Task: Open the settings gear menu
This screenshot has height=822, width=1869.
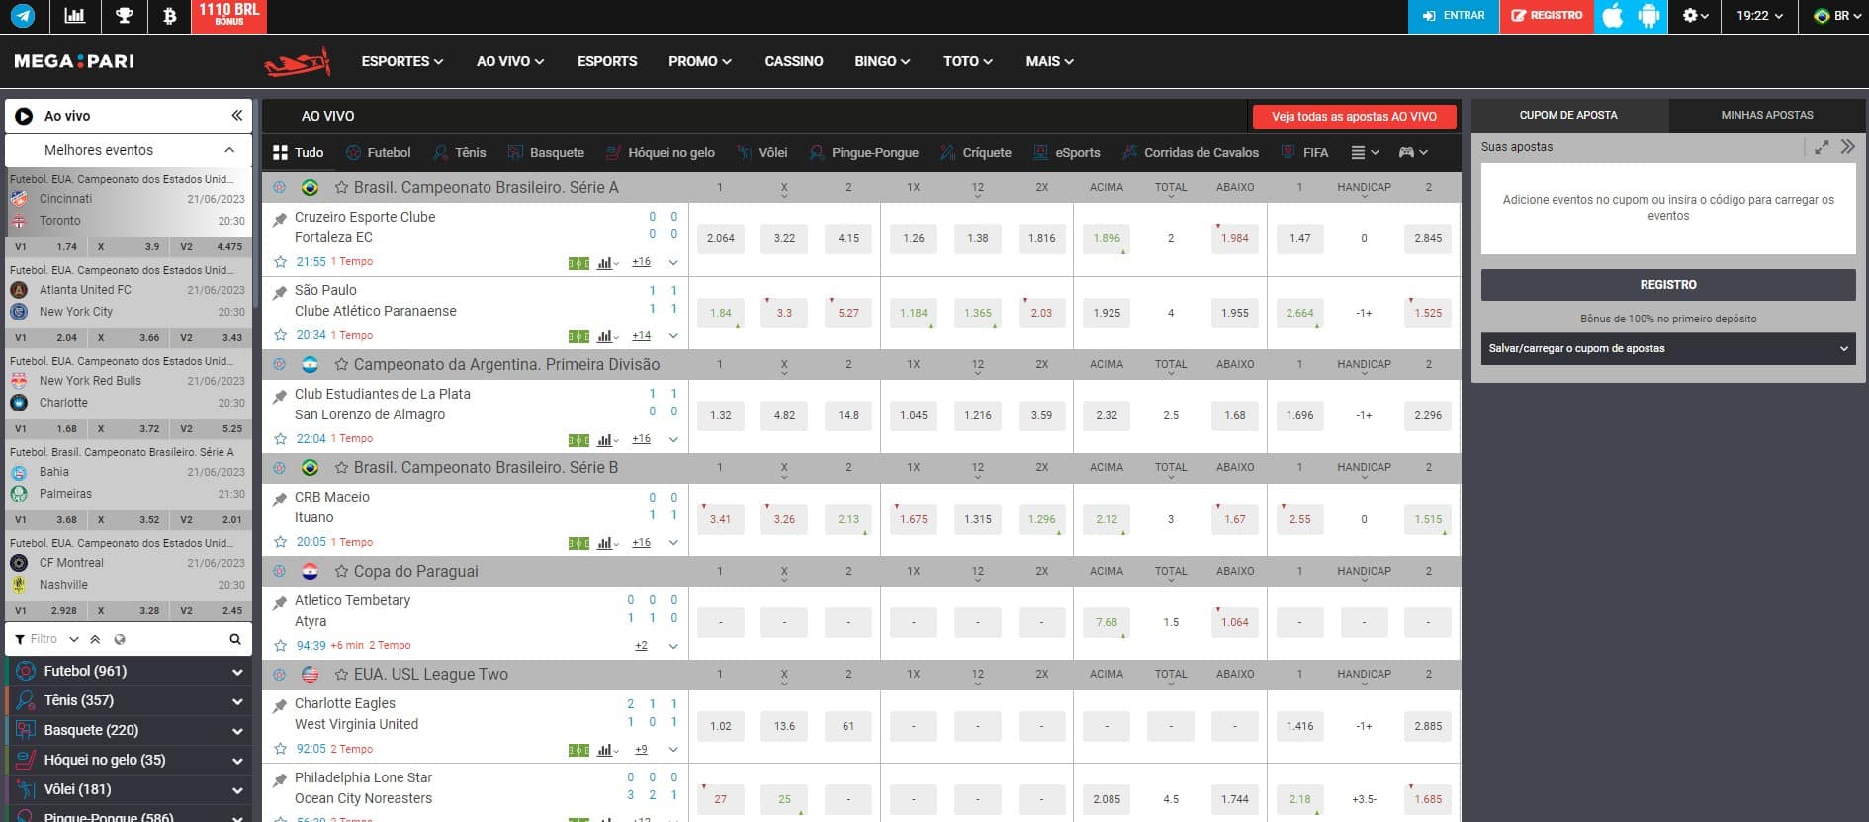Action: (1696, 16)
